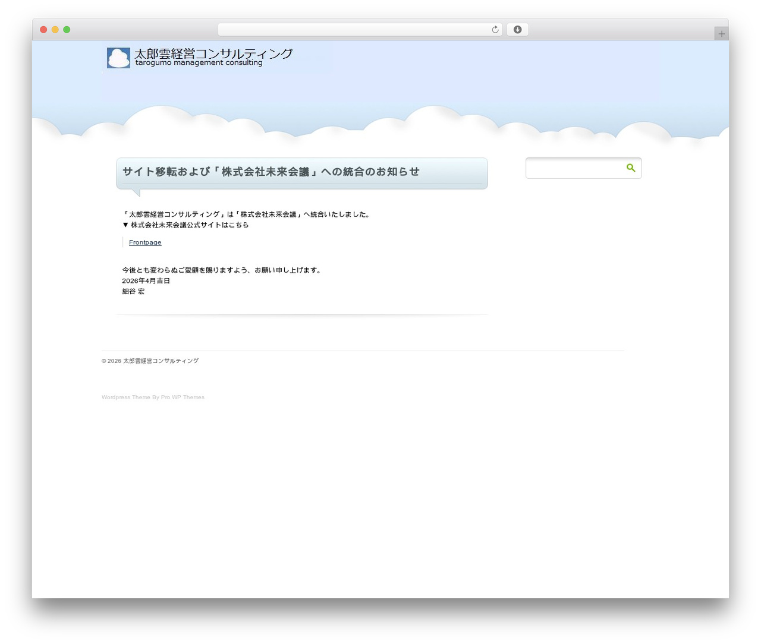Click the footer copyright text © 2026 太郎雲経営コンサルティング
The image size is (761, 644).
(x=150, y=361)
